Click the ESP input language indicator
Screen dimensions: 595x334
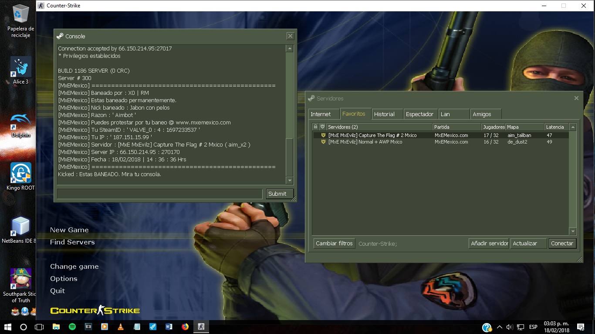[533, 327]
